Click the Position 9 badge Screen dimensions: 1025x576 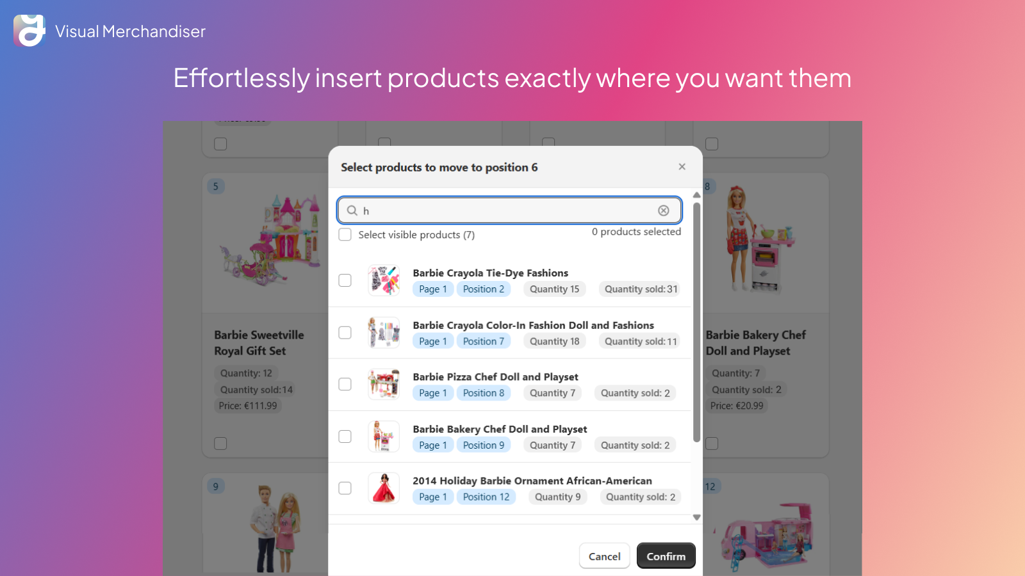(484, 445)
